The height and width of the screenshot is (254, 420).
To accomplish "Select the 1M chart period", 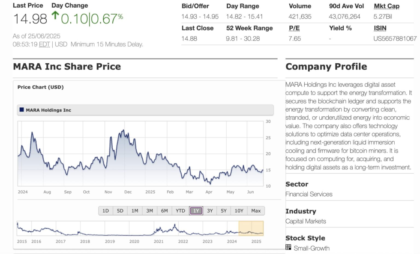I will (135, 210).
